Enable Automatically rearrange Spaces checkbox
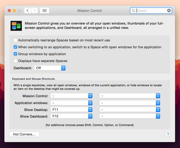Viewport: 180px width, 148px height. pyautogui.click(x=15, y=40)
